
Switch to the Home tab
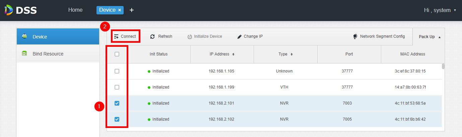(75, 10)
